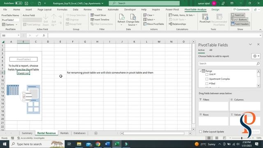Open the File menu

[5, 9]
